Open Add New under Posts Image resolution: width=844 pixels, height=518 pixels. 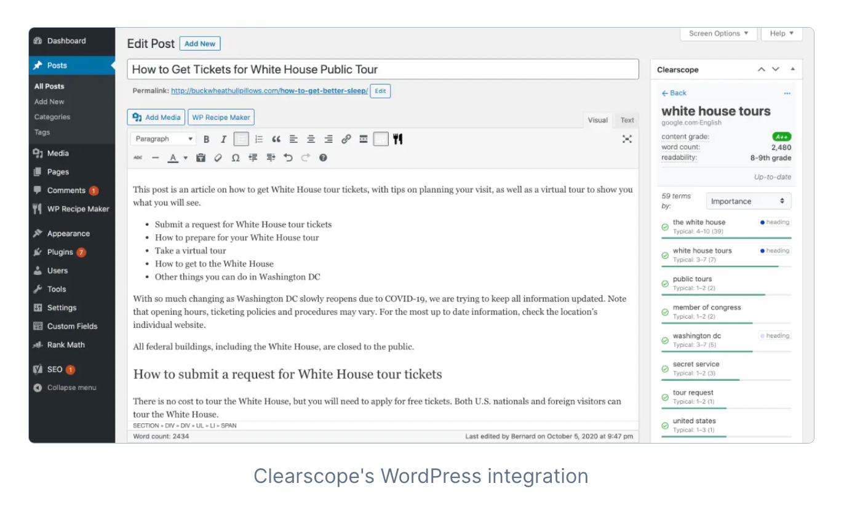[x=49, y=102]
